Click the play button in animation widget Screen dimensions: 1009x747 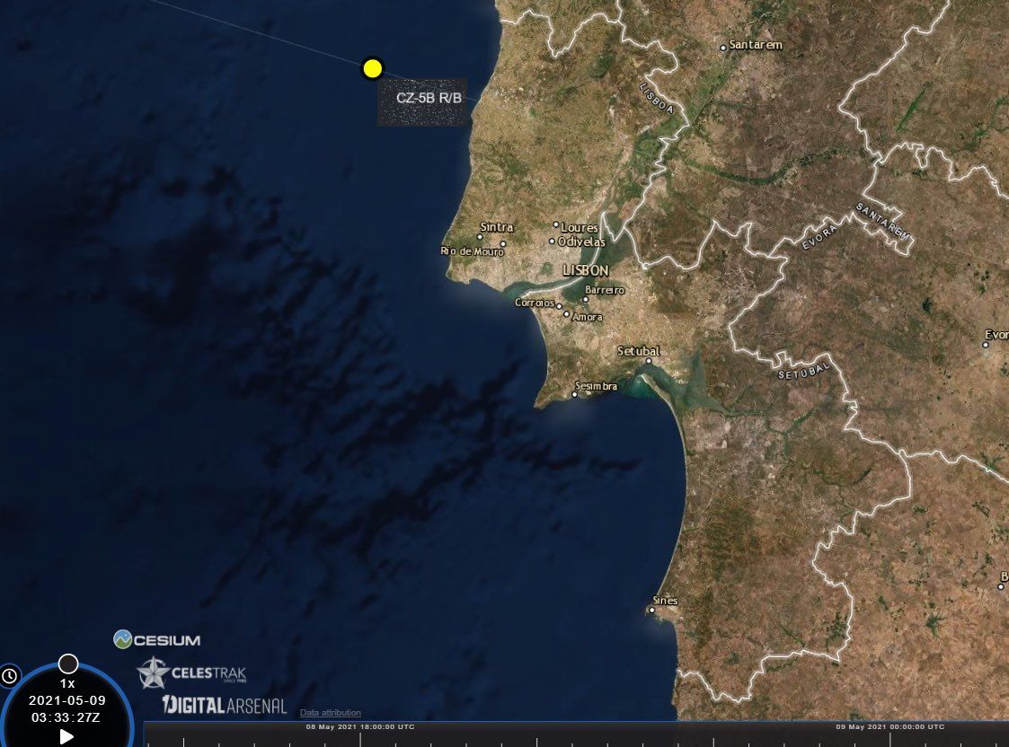pos(66,736)
